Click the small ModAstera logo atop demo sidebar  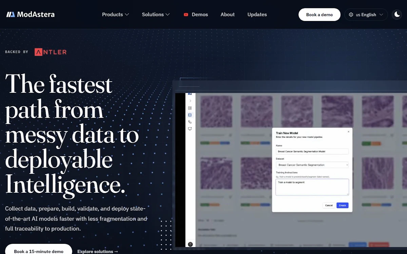tap(190, 93)
